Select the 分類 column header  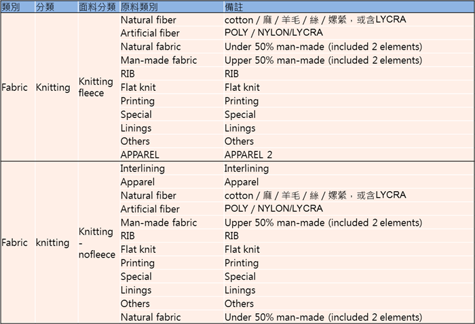[45, 6]
